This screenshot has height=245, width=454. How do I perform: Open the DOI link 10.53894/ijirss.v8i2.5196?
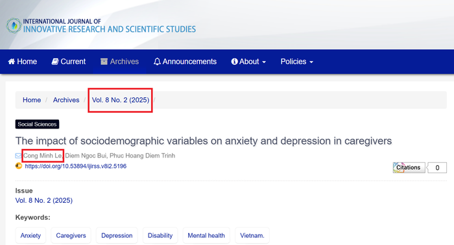point(76,166)
